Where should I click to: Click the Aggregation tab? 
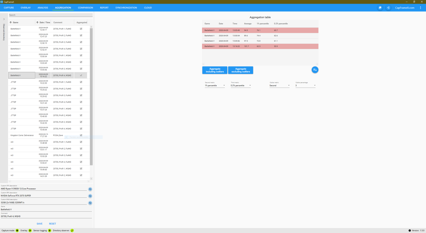[63, 8]
